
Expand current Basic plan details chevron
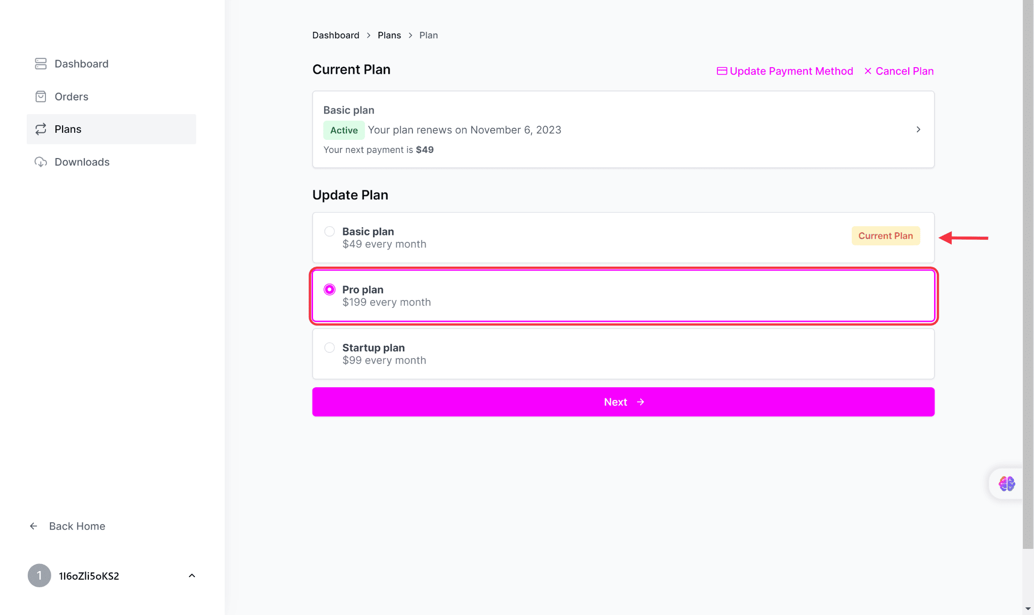tap(918, 130)
